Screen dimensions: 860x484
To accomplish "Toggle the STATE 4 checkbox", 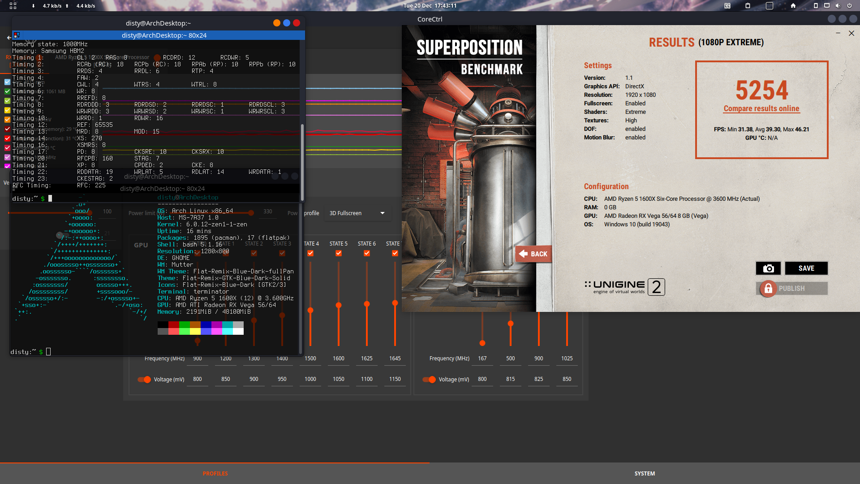I will pos(310,253).
